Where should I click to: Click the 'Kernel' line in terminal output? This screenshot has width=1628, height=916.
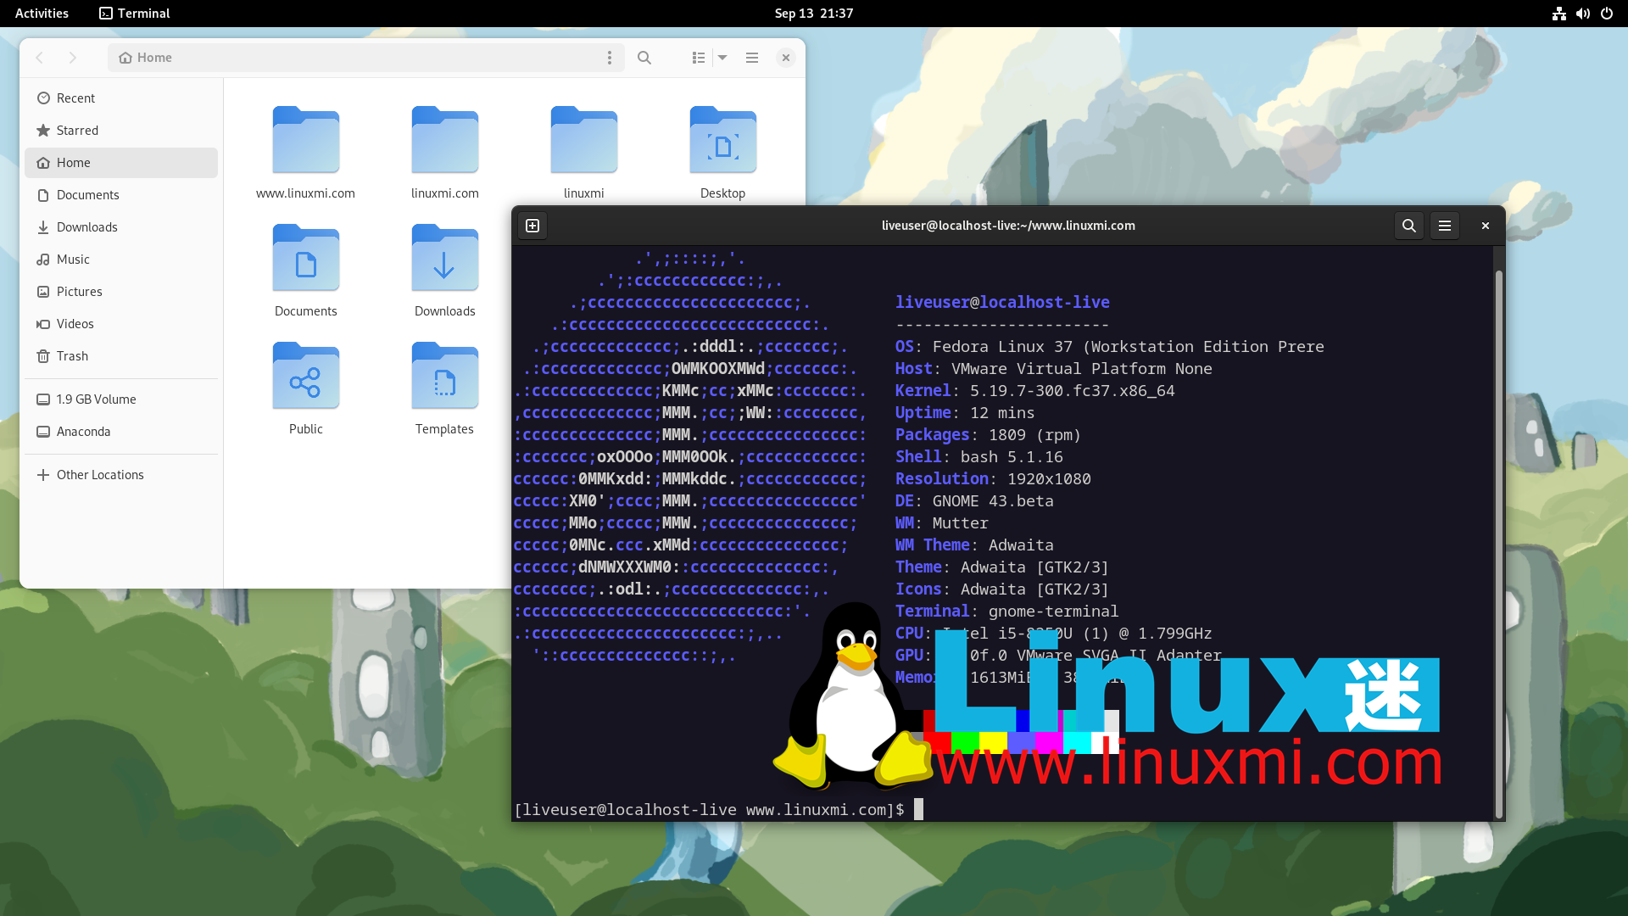[1034, 391]
